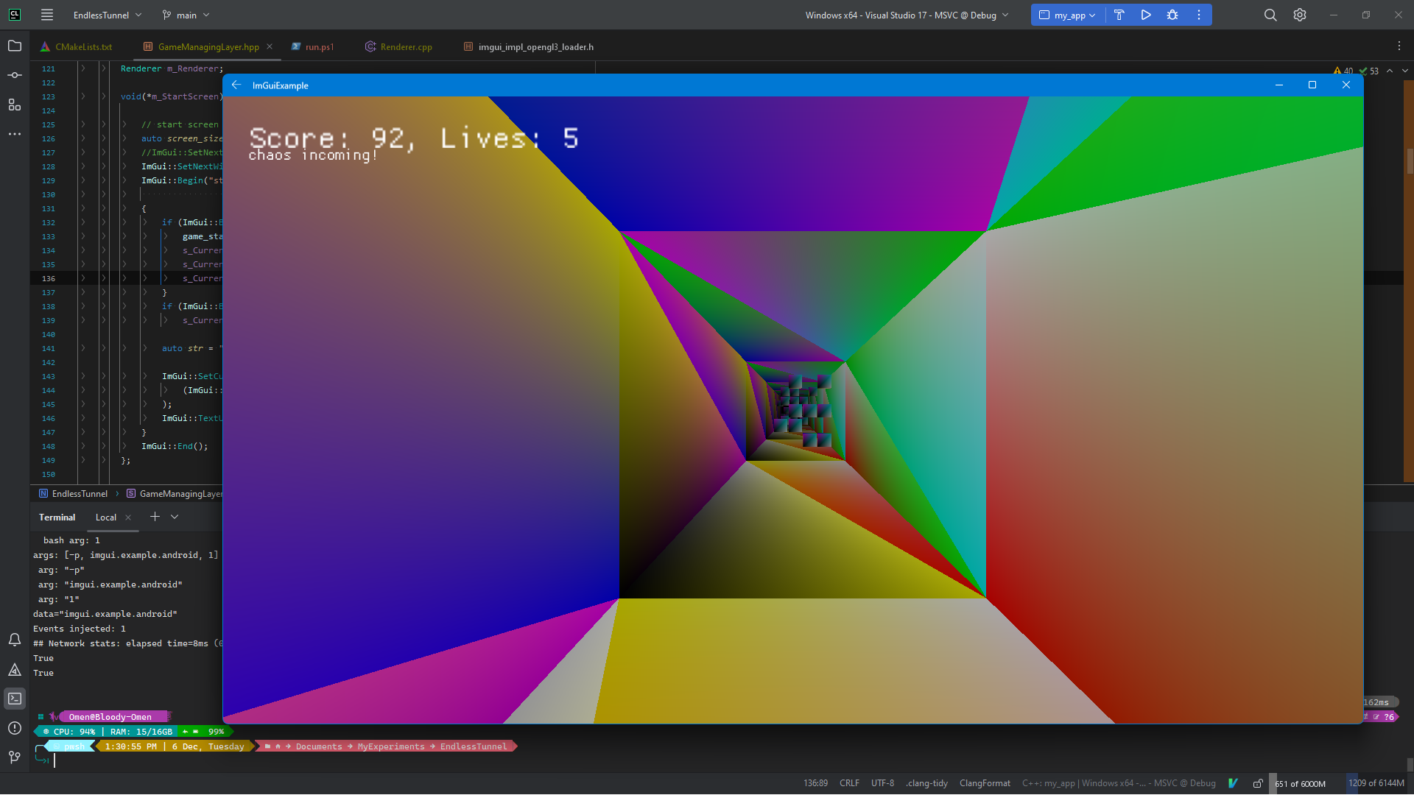1414x795 pixels.
Task: Open the Git tool window
Action: click(14, 757)
